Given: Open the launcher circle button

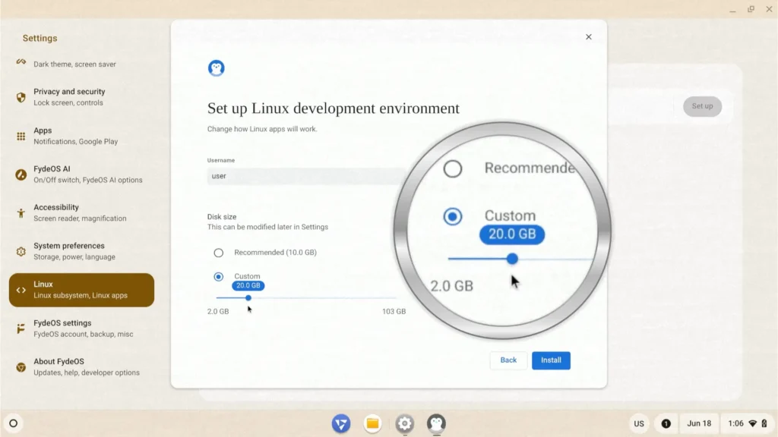Looking at the screenshot, I should (x=14, y=423).
